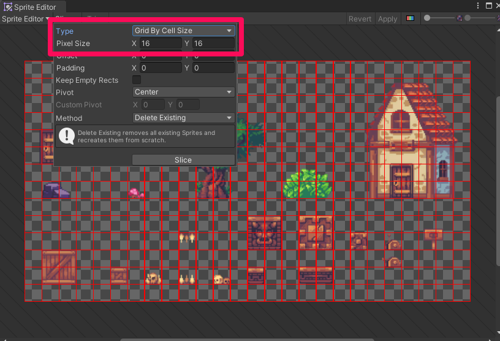Select the house sprite
This screenshot has width=500, height=341.
click(412, 140)
